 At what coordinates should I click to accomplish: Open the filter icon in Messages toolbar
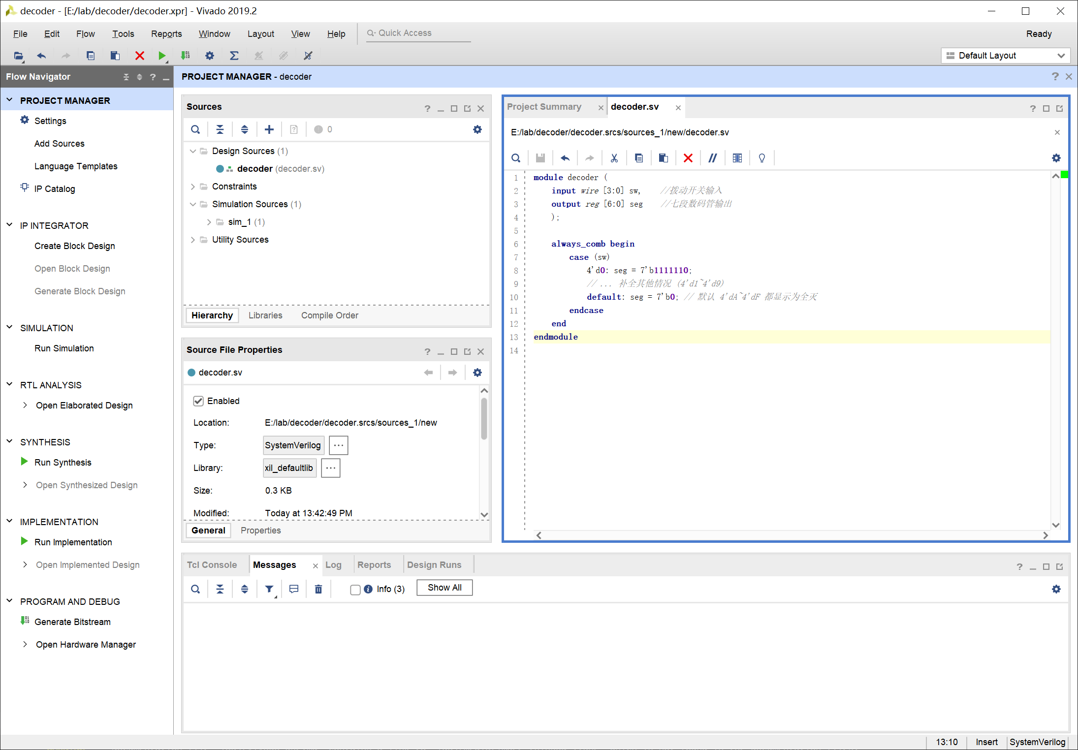[269, 589]
